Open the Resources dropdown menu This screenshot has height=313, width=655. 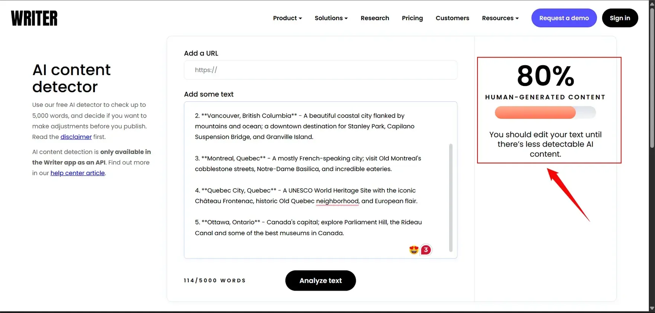point(500,18)
